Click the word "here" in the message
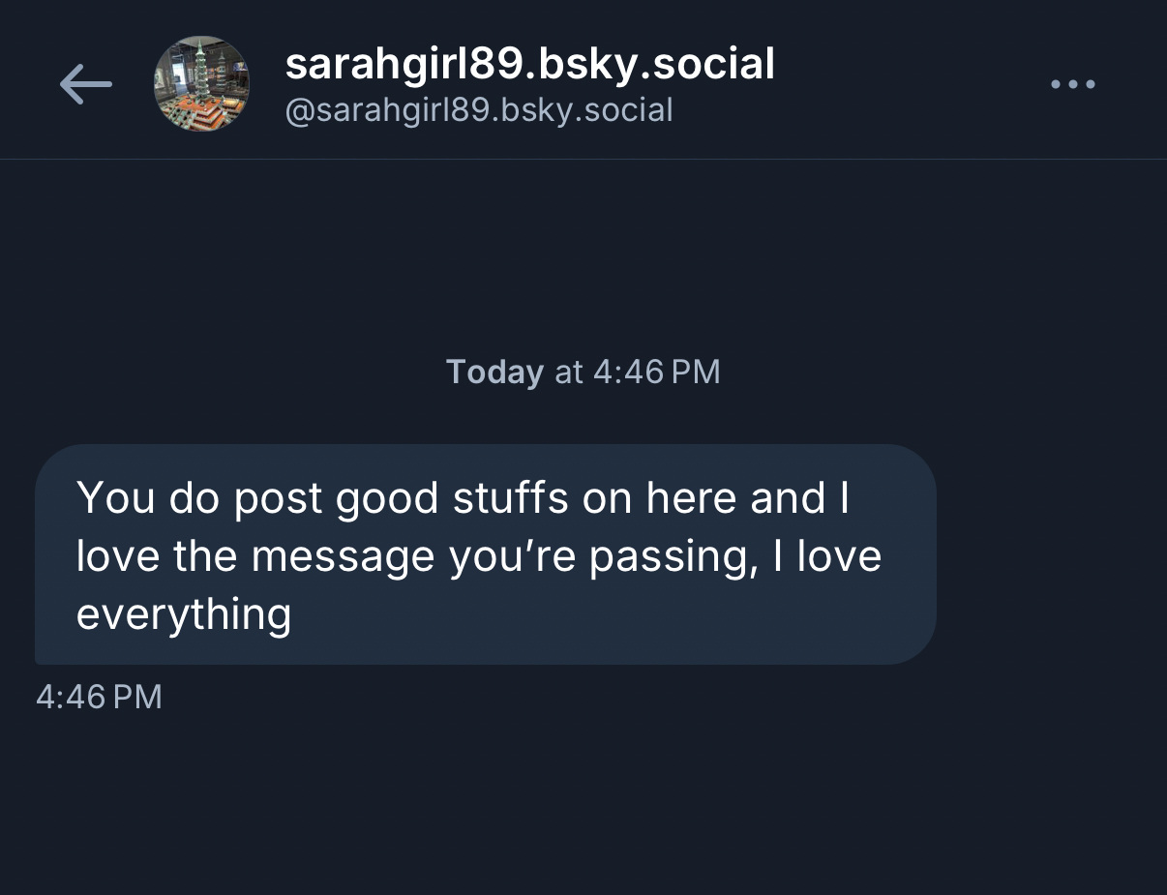 690,498
